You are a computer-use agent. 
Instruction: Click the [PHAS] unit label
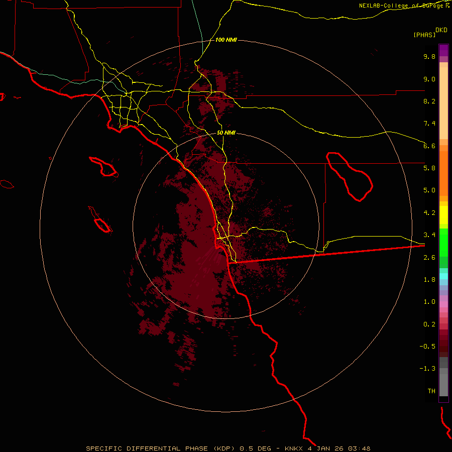click(x=424, y=35)
